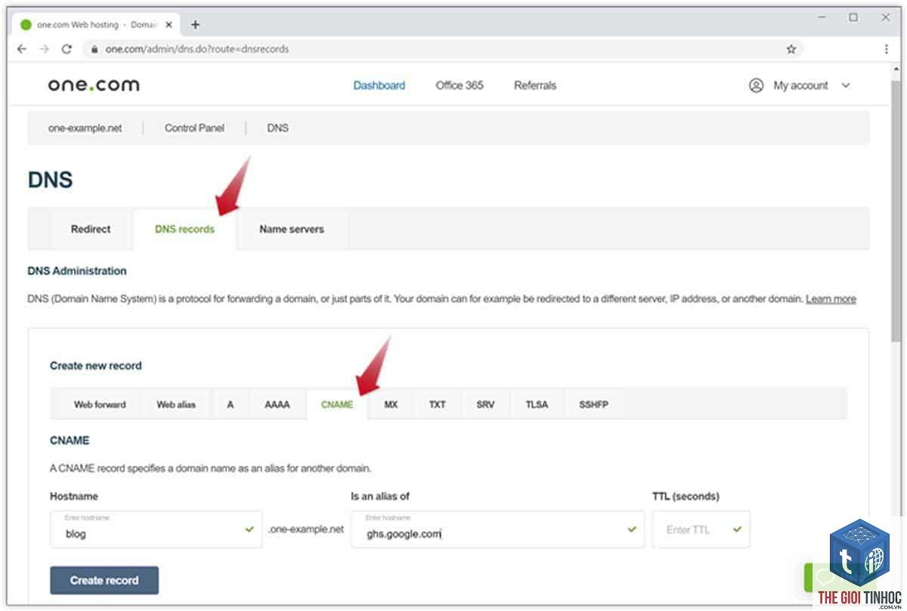This screenshot has height=611, width=907.
Task: Select the TXT record type
Action: [x=438, y=405]
